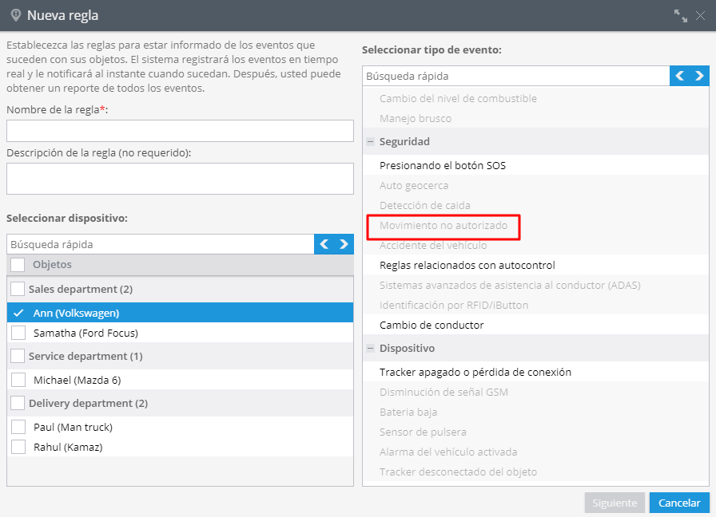Image resolution: width=716 pixels, height=517 pixels.
Task: Check the Samatha (Ford Focus) checkbox
Action: [x=18, y=333]
